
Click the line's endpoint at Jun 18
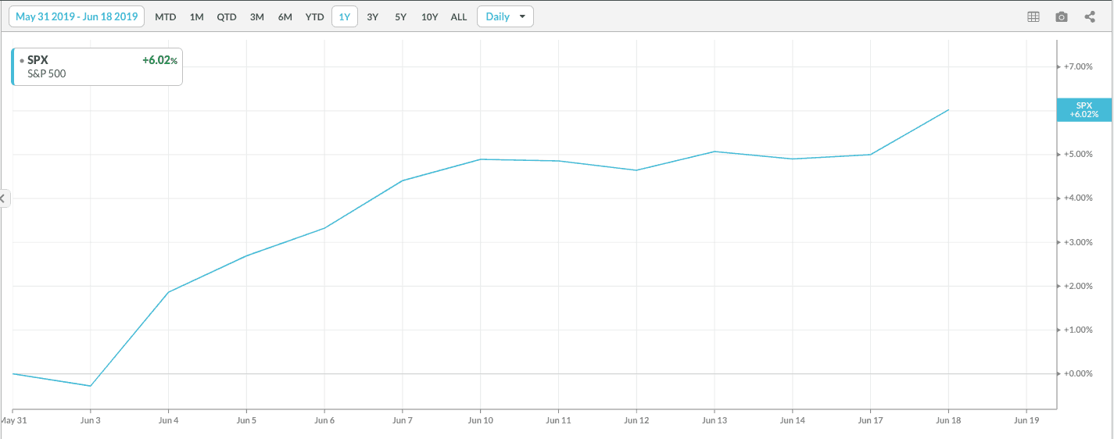point(948,109)
